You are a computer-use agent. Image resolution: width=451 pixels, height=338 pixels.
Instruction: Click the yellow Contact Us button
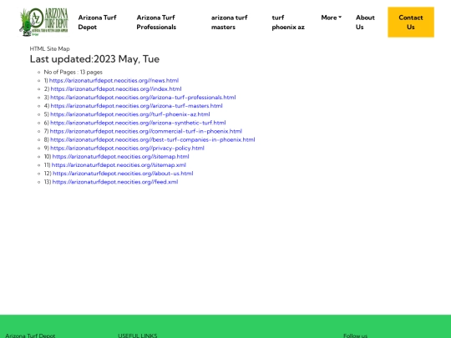click(411, 23)
